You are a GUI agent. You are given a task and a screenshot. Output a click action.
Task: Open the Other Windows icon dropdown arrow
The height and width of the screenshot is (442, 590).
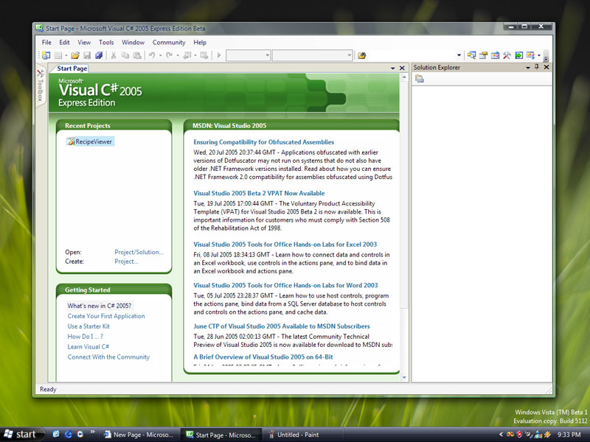click(x=539, y=56)
